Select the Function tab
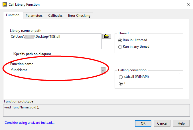Image resolution: width=193 pixels, height=130 pixels. (x=13, y=15)
